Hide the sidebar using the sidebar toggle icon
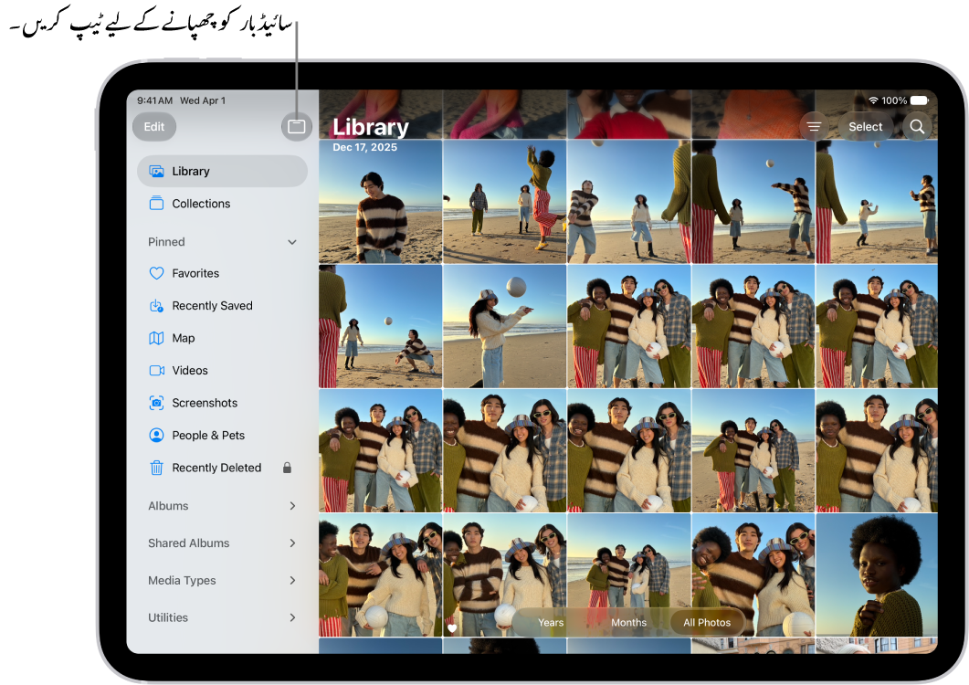969x685 pixels. click(x=297, y=127)
